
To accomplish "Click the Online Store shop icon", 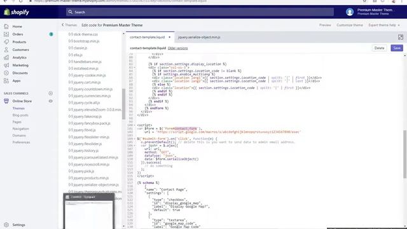I will tap(6, 101).
